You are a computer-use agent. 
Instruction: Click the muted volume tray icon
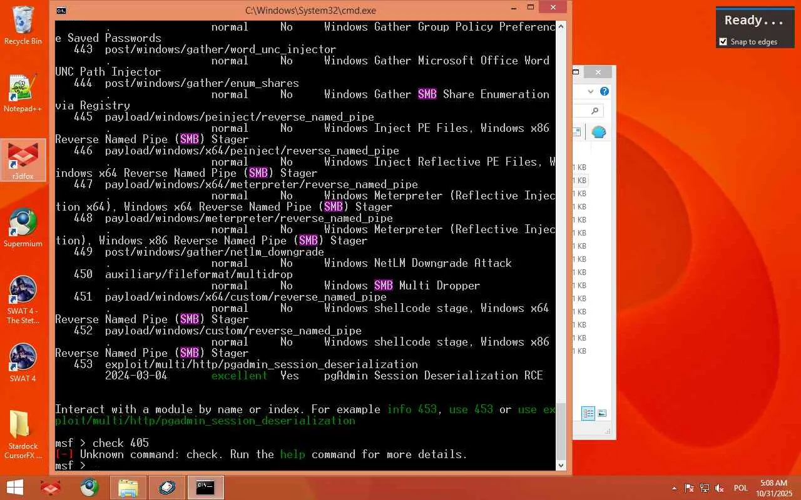point(720,488)
